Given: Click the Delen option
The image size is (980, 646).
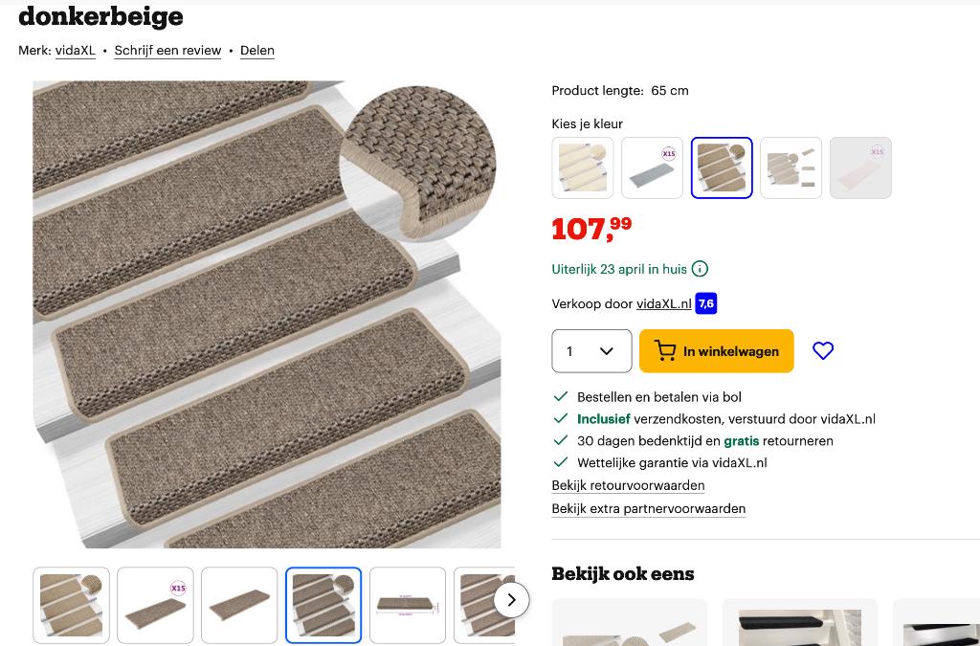Looking at the screenshot, I should click(256, 50).
